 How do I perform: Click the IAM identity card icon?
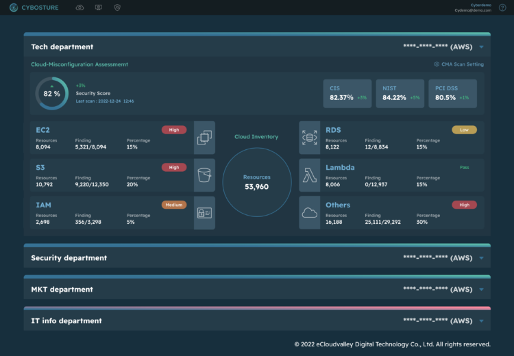[204, 213]
